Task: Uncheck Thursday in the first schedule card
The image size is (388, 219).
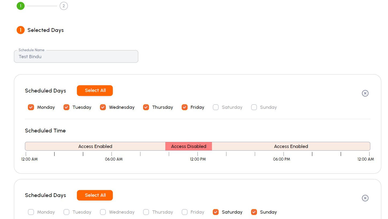Action: [x=146, y=107]
